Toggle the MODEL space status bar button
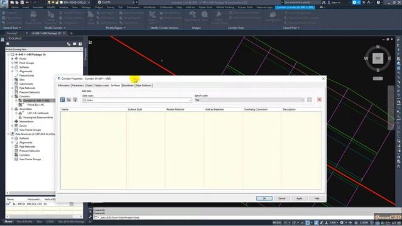Viewport: 402px width, 226px height. (277, 223)
